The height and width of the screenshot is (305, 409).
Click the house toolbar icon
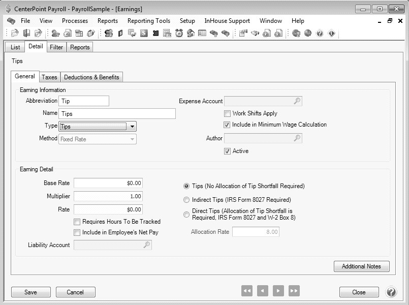coord(191,34)
